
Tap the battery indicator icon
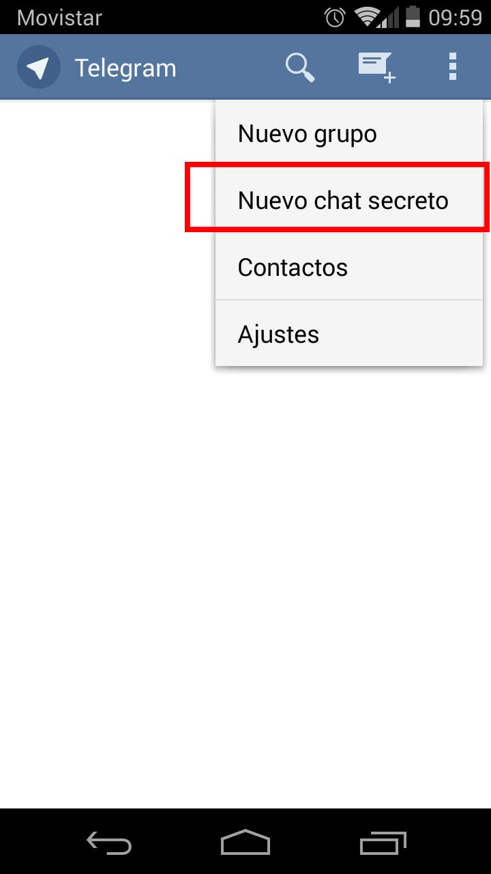(x=412, y=17)
